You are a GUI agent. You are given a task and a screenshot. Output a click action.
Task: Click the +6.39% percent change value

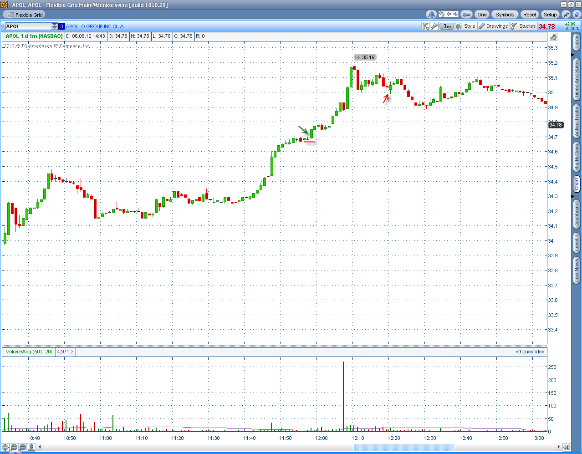[572, 29]
